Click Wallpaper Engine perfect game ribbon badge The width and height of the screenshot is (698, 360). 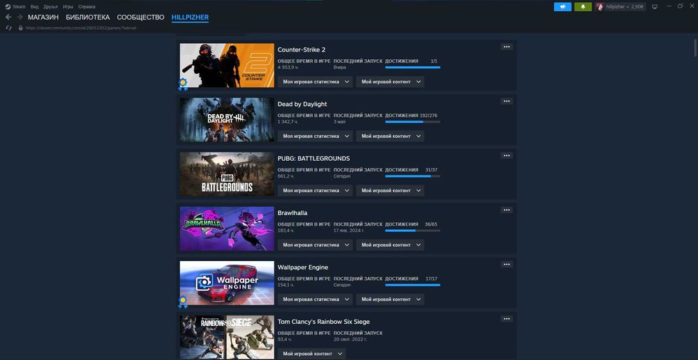click(x=183, y=302)
